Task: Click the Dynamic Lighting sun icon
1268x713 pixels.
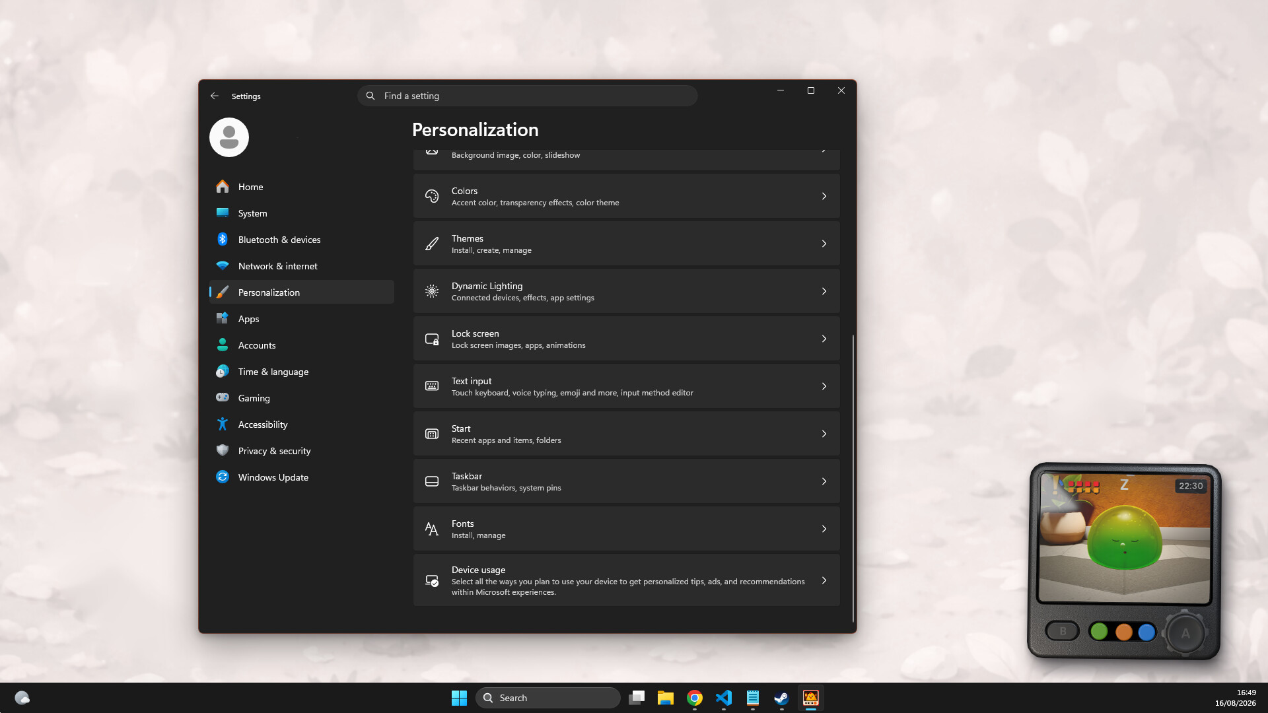Action: coord(432,291)
